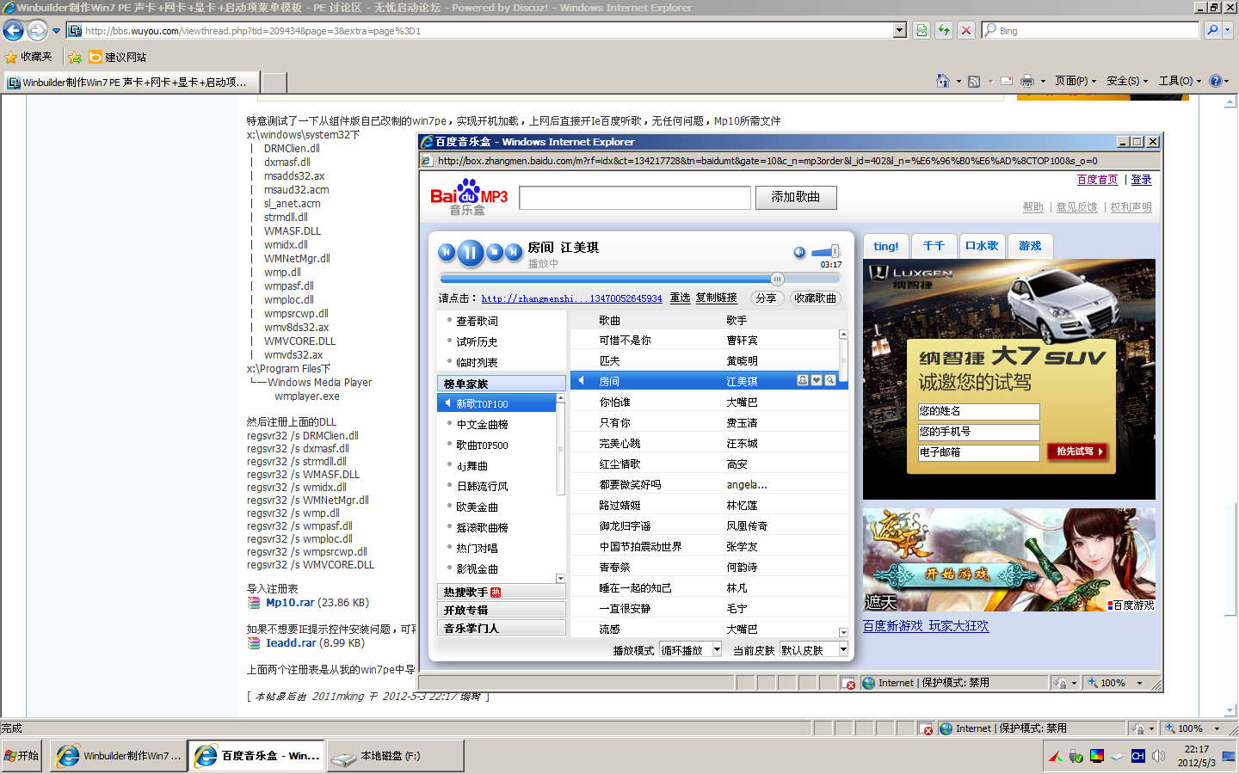Click the 收藏歌曲 button
The height and width of the screenshot is (774, 1239).
(815, 298)
